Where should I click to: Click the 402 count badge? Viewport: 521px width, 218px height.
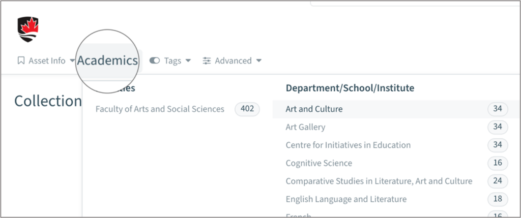(x=247, y=109)
